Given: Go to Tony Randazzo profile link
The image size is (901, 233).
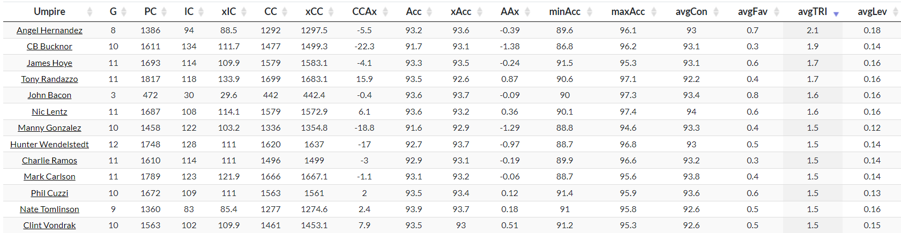Looking at the screenshot, I should pyautogui.click(x=49, y=79).
